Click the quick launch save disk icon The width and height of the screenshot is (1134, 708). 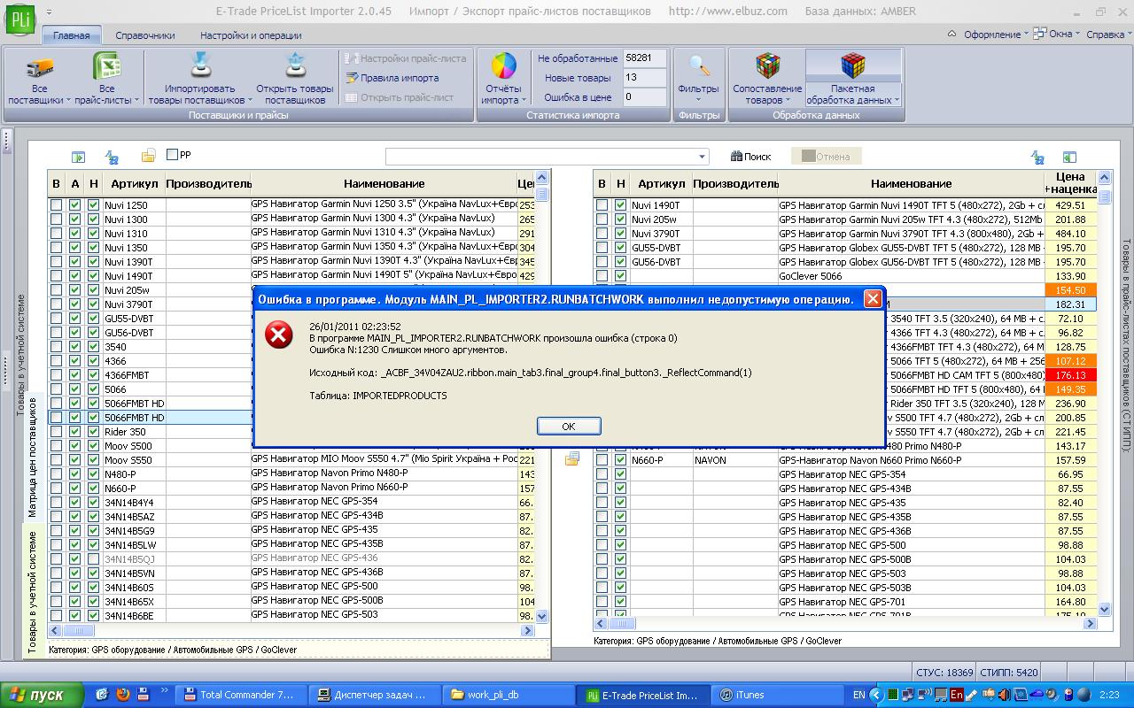(x=143, y=695)
